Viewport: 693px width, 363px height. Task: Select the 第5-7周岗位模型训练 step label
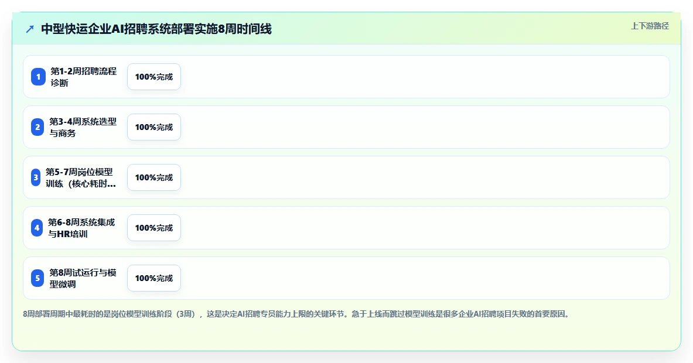click(81, 177)
